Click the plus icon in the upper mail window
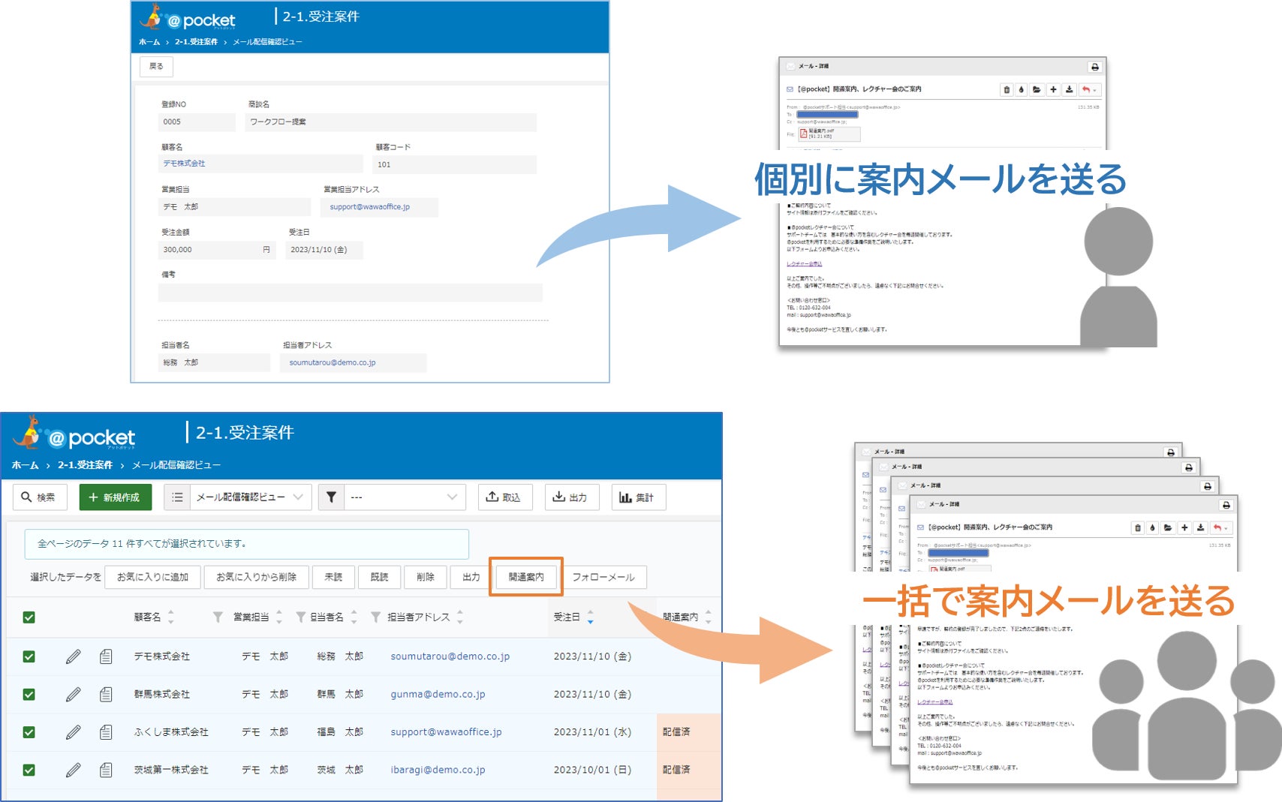The width and height of the screenshot is (1282, 802). pos(1053,90)
